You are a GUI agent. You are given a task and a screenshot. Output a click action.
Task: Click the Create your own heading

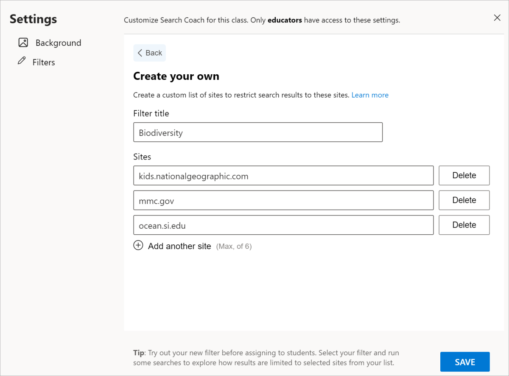[176, 76]
